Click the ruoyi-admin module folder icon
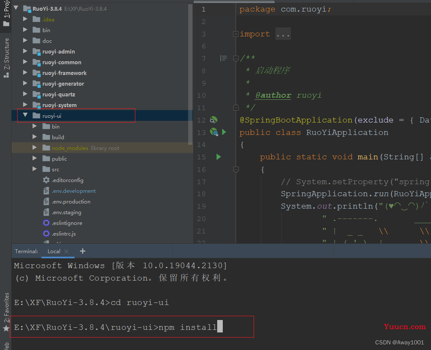 [36, 51]
